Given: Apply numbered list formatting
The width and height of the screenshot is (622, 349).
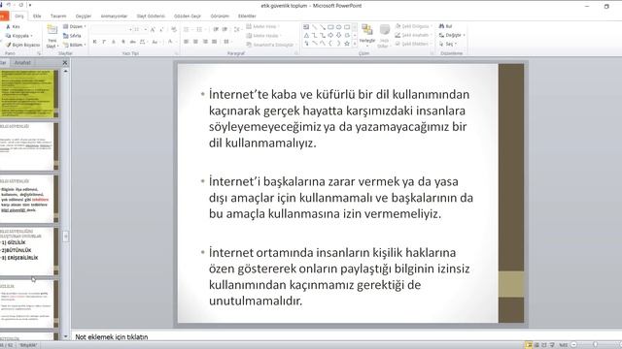Looking at the screenshot, I should [x=200, y=30].
